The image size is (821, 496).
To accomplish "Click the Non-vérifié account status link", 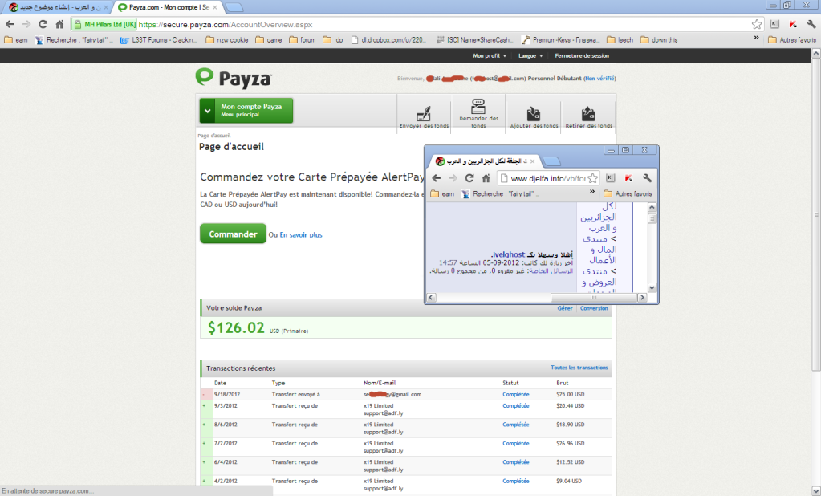I will [600, 79].
